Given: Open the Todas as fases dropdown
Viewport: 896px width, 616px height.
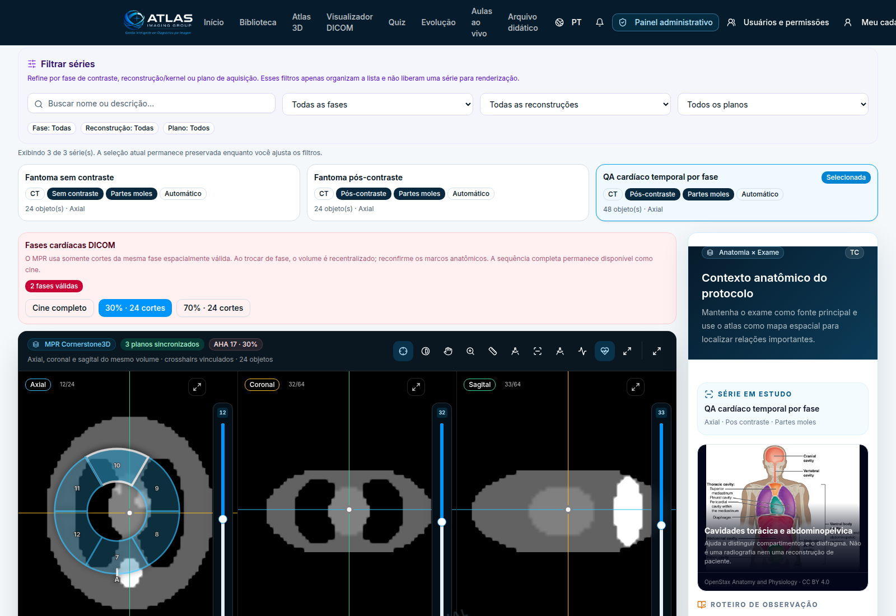Looking at the screenshot, I should pyautogui.click(x=378, y=104).
